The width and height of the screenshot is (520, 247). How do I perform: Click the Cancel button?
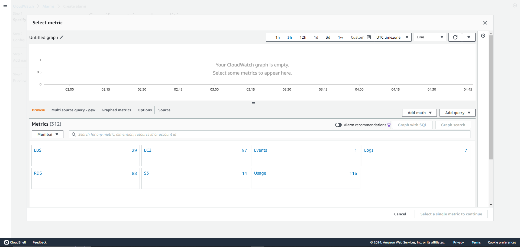(400, 214)
